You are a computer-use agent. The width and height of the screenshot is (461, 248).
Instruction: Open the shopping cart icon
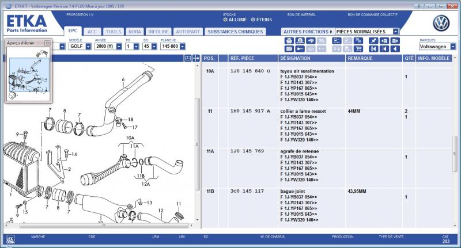click(358, 49)
